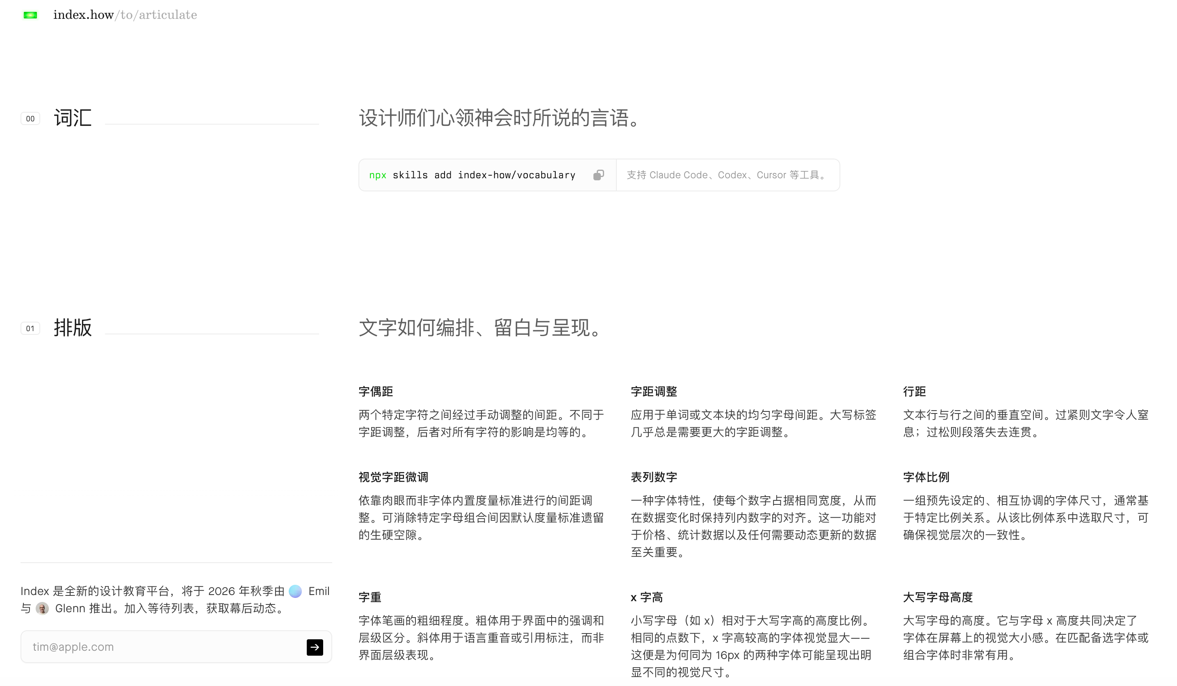The height and width of the screenshot is (686, 1177).
Task: Click Emil's avatar
Action: click(x=295, y=591)
